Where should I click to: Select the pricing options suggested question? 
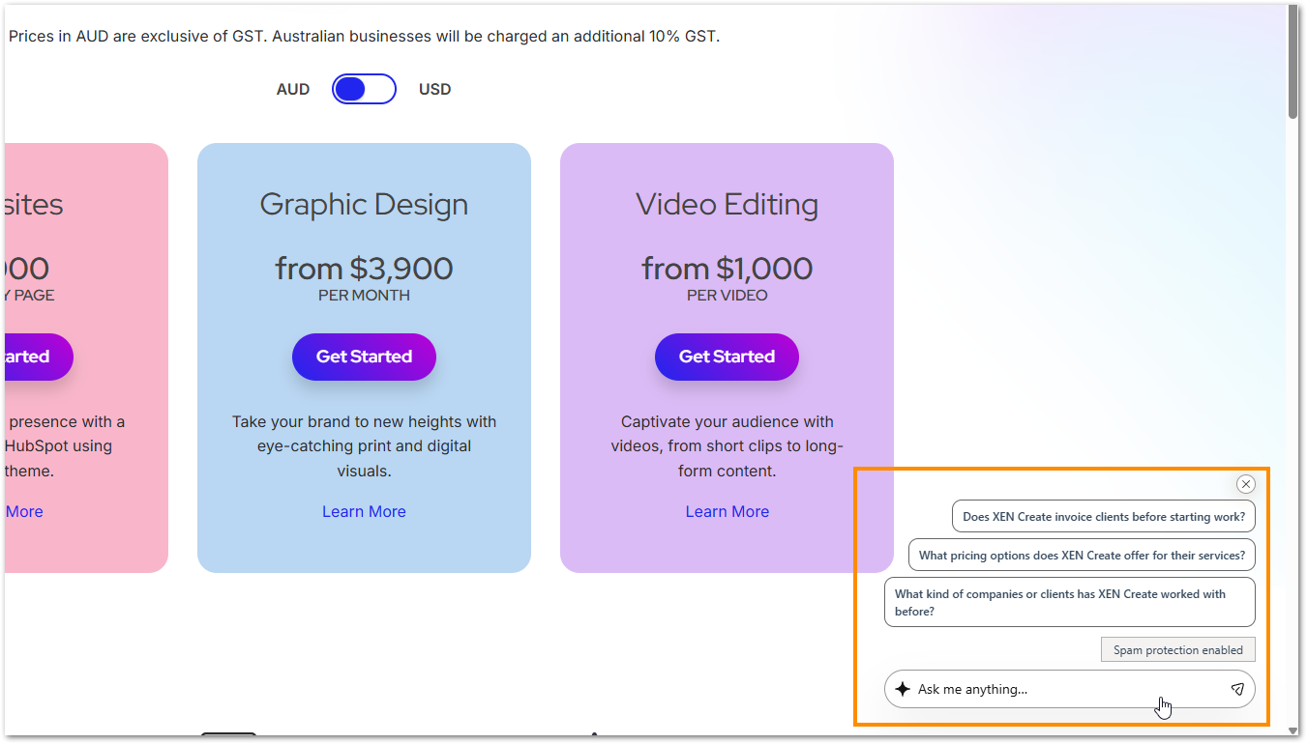(x=1081, y=555)
